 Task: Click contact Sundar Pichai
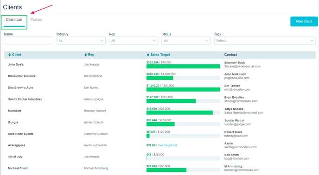[x=234, y=120]
